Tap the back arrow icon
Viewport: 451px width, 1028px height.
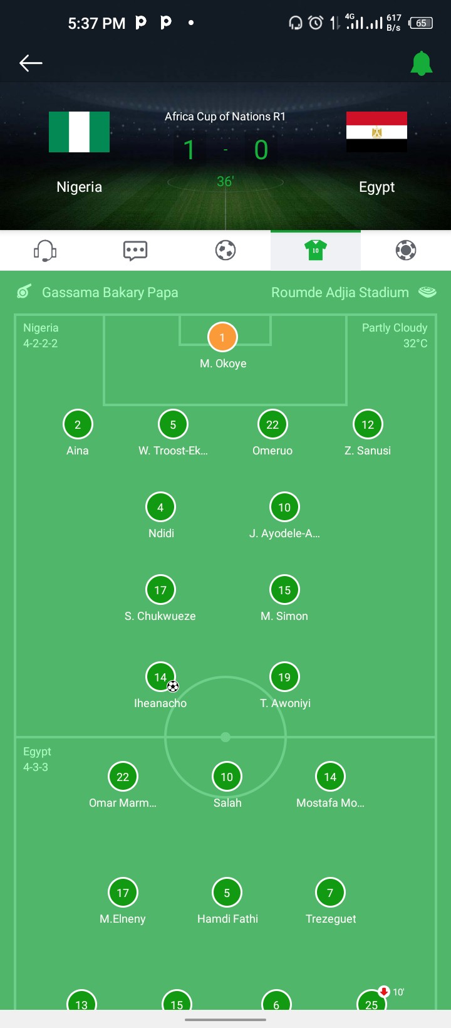[x=31, y=63]
